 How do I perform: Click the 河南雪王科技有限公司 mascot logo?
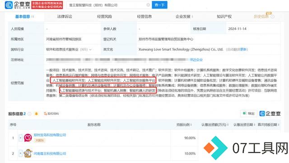click(x=28, y=153)
